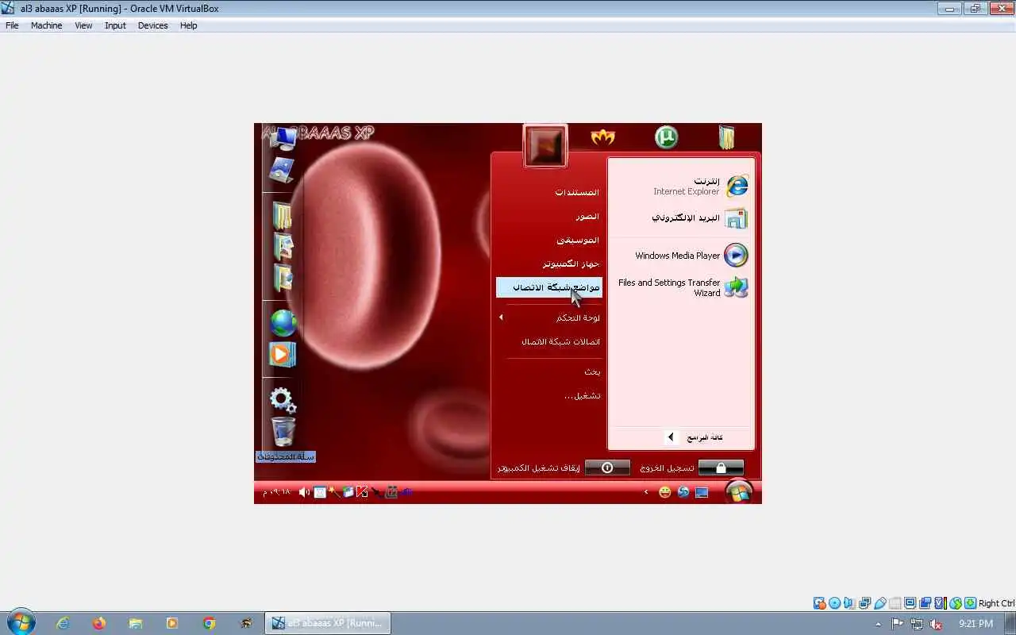Click the red K antivirus icon in guest tray
This screenshot has height=635, width=1016.
tap(362, 492)
